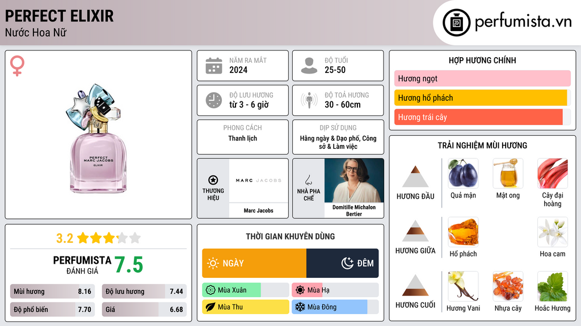
Task: Click the Perfect Elixir perfume bottle image
Action: 98,138
